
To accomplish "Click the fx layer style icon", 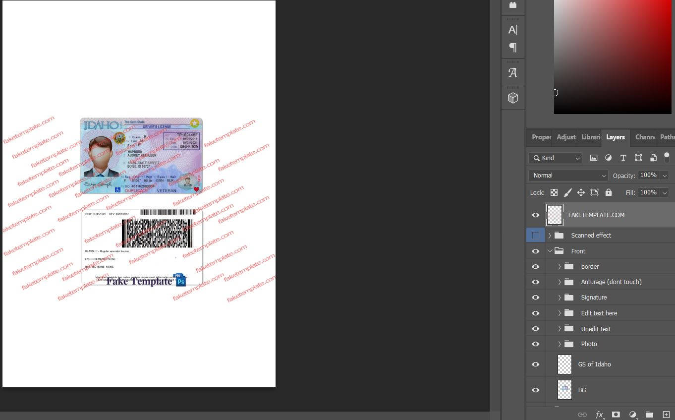I will click(x=599, y=415).
